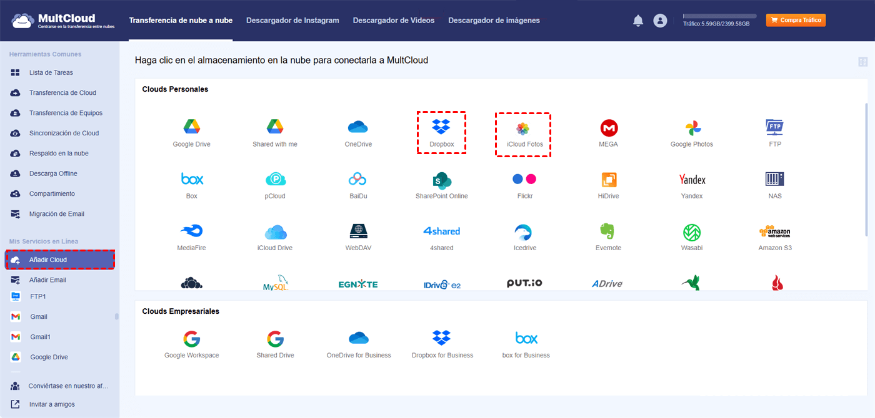Add the Evernote service
The width and height of the screenshot is (875, 418).
(x=608, y=231)
